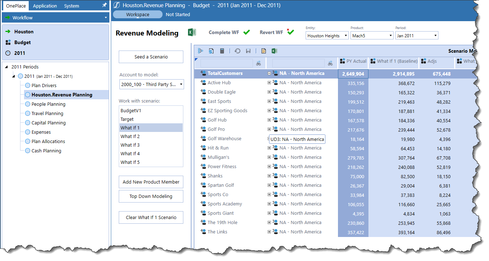Click the clock icon next to 2011

8,53
